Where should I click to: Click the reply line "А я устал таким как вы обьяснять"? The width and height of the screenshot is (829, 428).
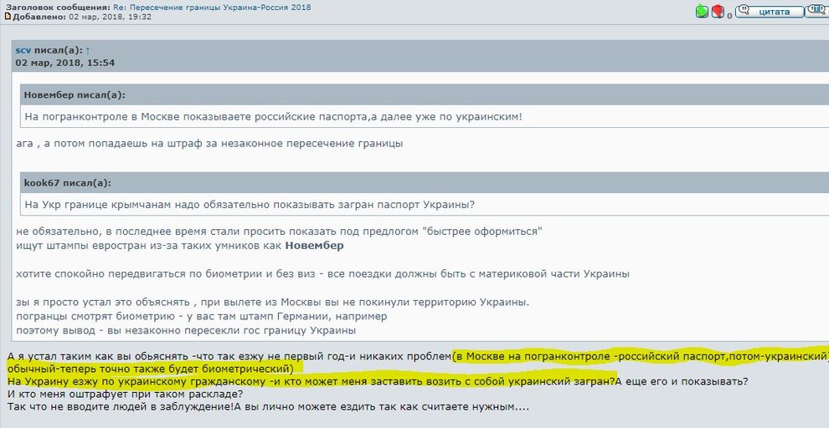pos(418,356)
